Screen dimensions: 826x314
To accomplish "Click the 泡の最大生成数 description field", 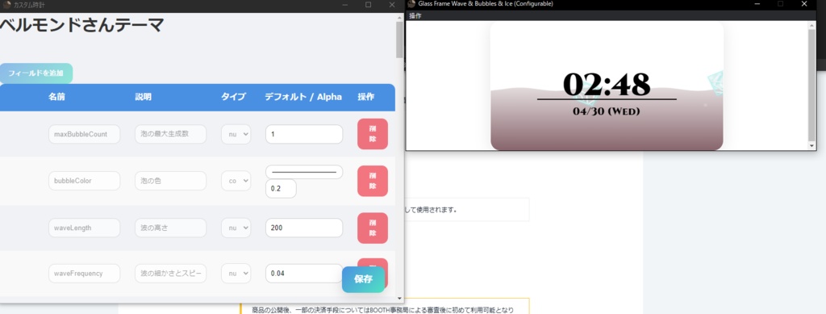I will [171, 134].
